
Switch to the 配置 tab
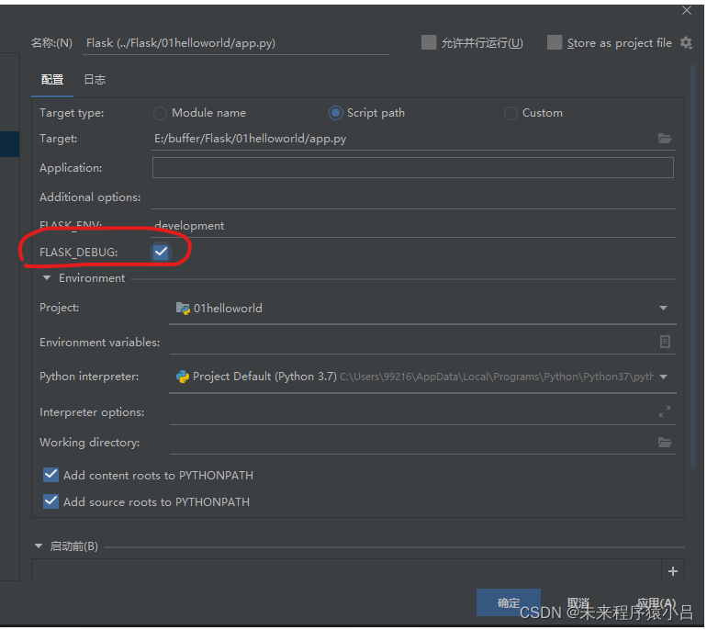(x=52, y=80)
